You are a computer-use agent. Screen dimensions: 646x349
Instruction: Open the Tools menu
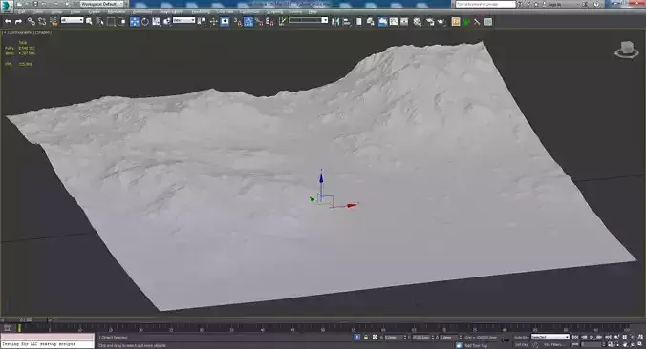pyautogui.click(x=38, y=12)
